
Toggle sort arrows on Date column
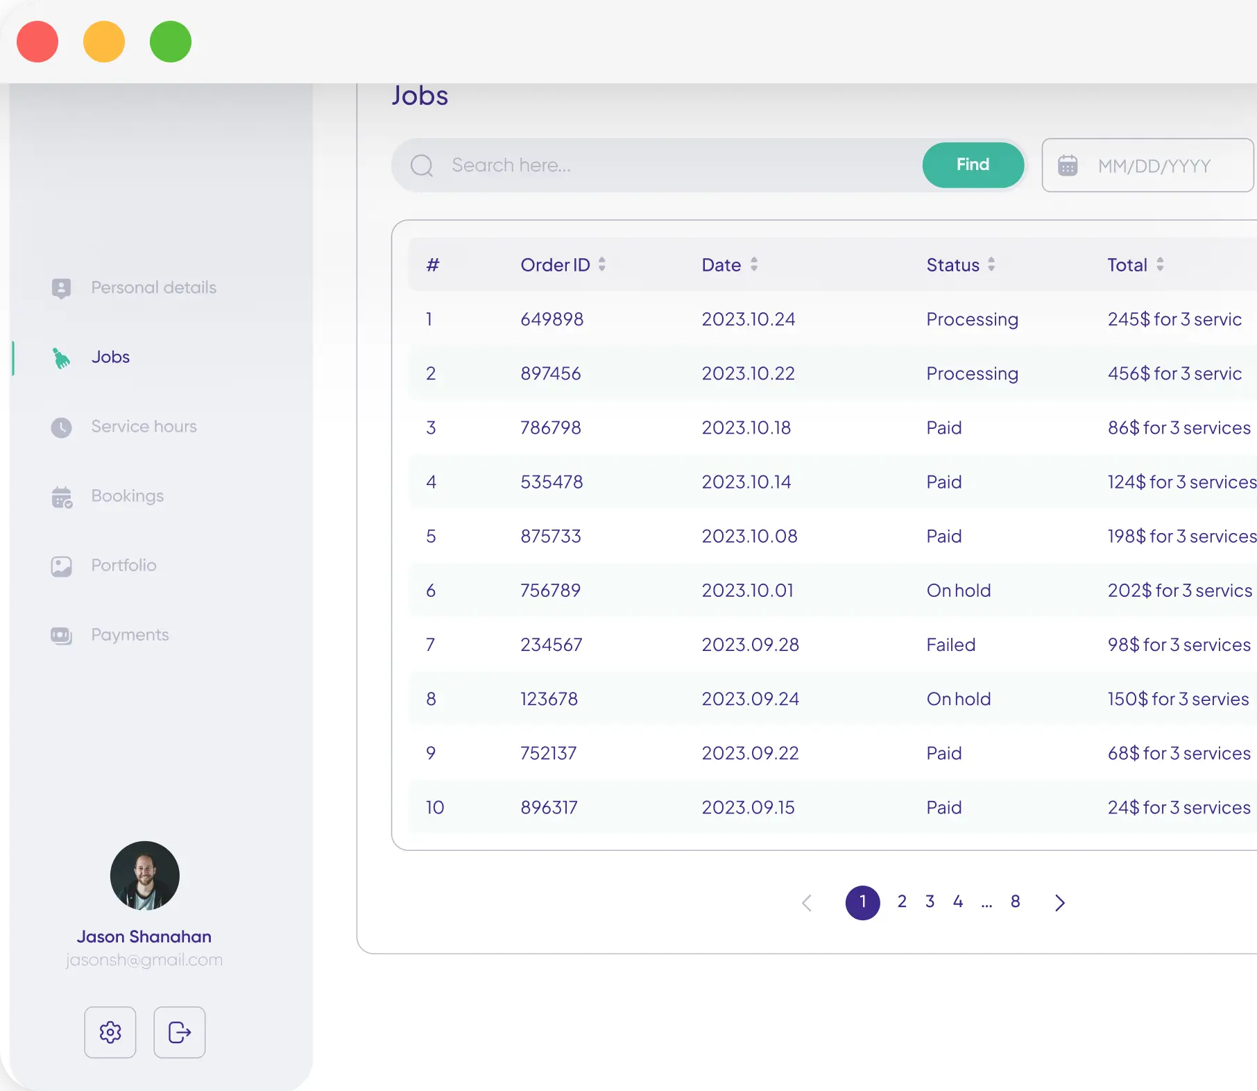tap(753, 264)
